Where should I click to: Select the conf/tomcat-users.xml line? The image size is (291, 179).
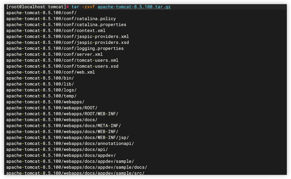coord(62,60)
